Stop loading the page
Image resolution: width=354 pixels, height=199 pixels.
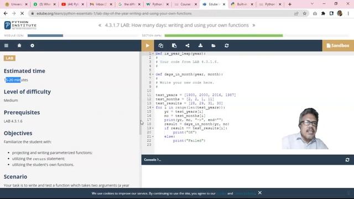[x=22, y=13]
